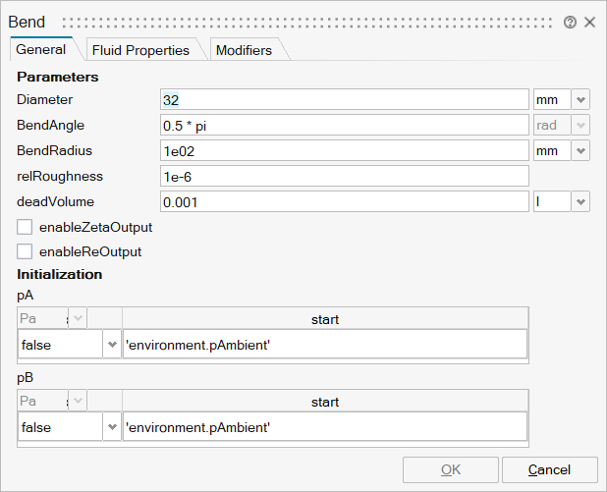Open the deadVolume unit dropdown

pyautogui.click(x=580, y=201)
